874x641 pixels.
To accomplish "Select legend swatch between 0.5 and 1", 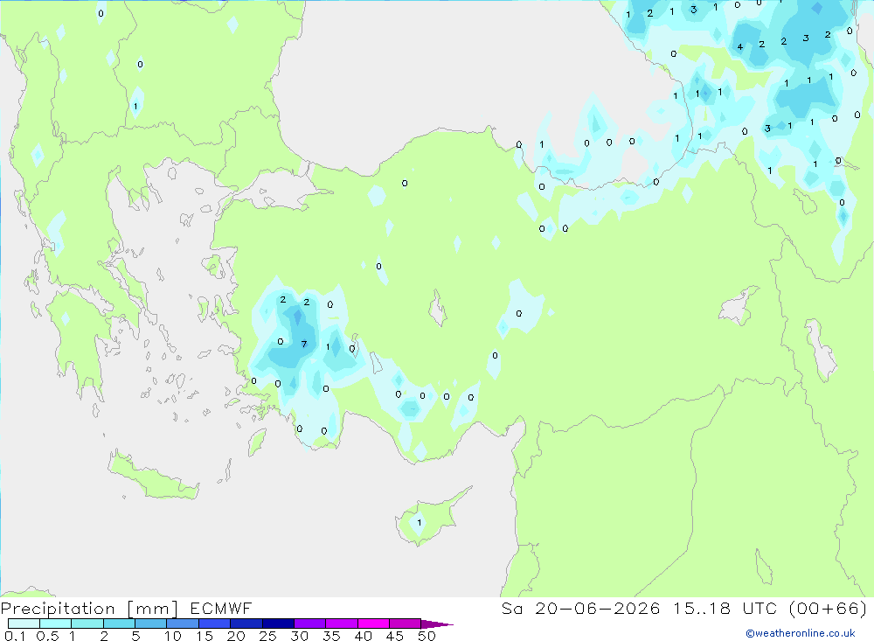I will point(56,624).
